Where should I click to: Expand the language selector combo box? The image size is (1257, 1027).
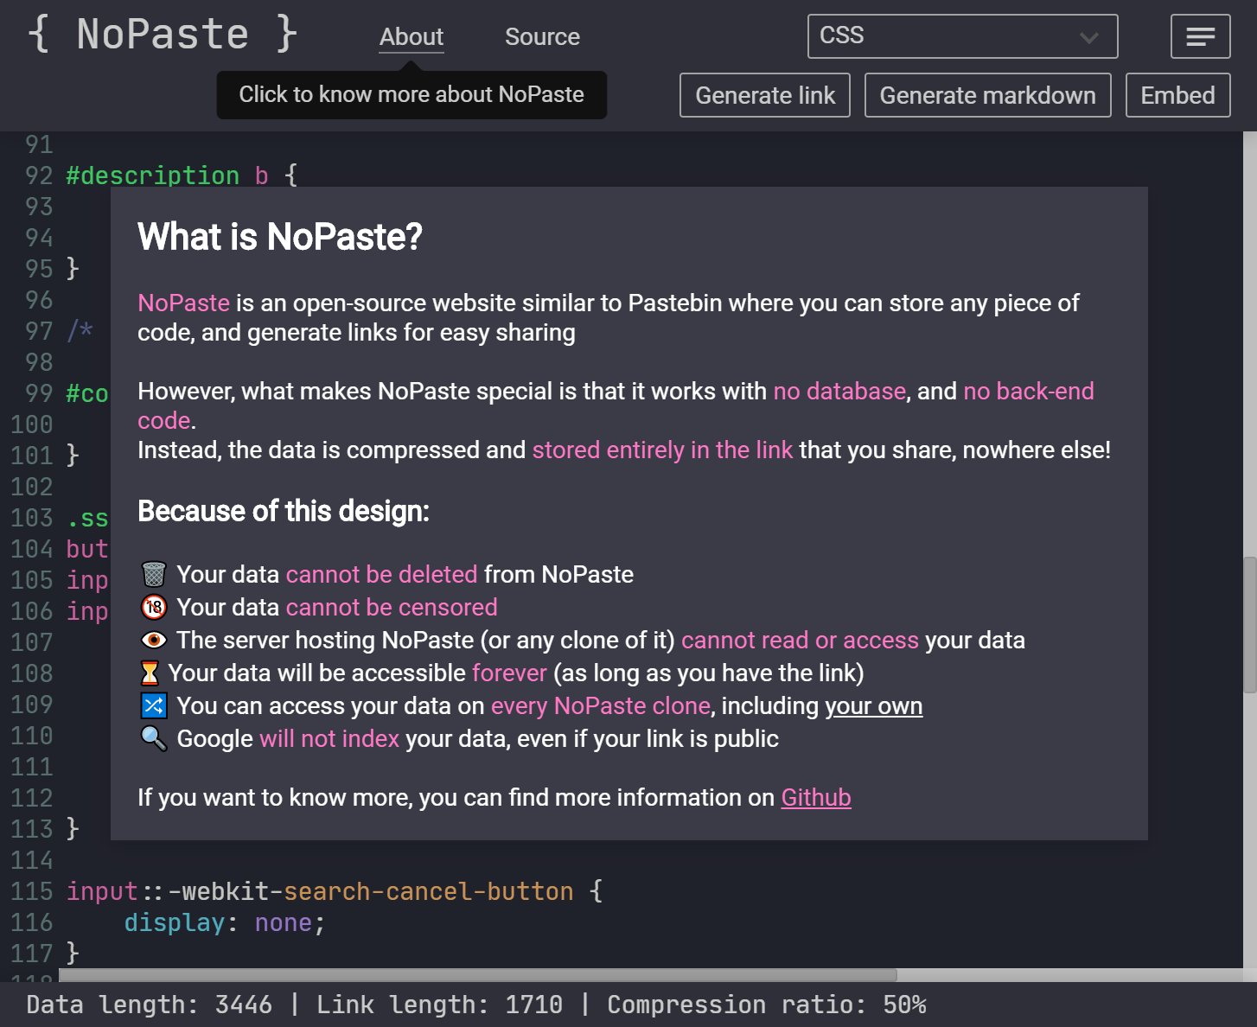click(x=962, y=36)
